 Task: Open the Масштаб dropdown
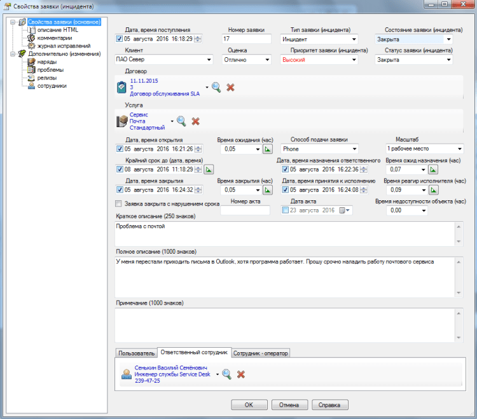coord(459,149)
